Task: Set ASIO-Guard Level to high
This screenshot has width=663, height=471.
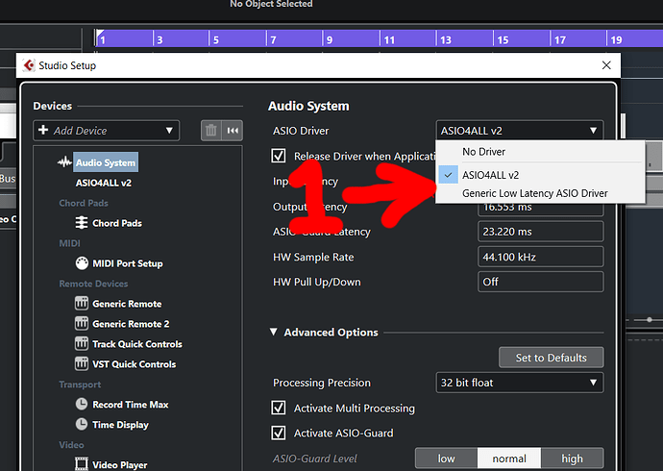Action: coord(572,459)
